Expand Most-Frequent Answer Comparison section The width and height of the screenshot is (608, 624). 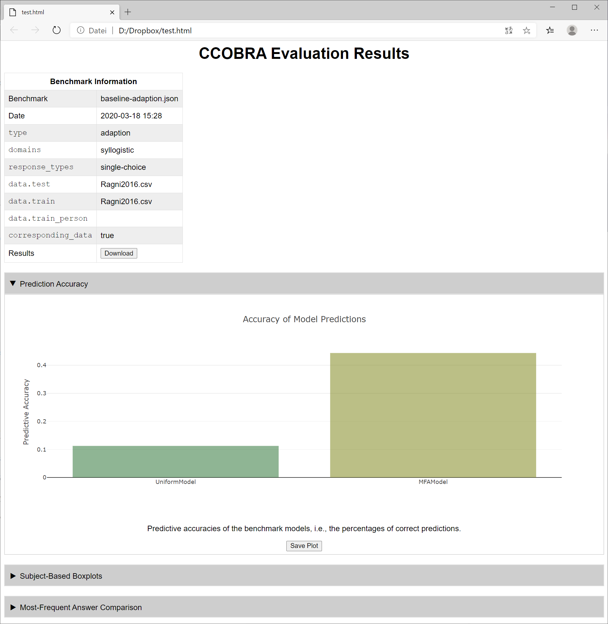coord(81,607)
